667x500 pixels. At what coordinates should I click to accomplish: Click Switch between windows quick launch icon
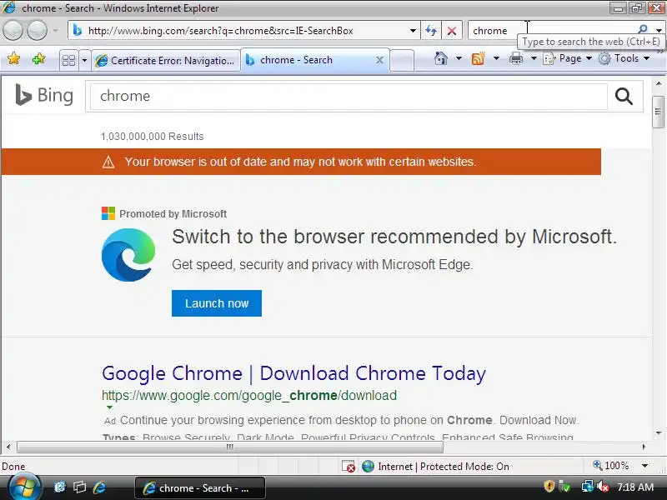79,487
